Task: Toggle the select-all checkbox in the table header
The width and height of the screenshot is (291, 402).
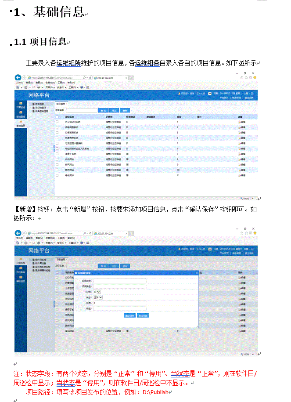Action: tap(57, 116)
